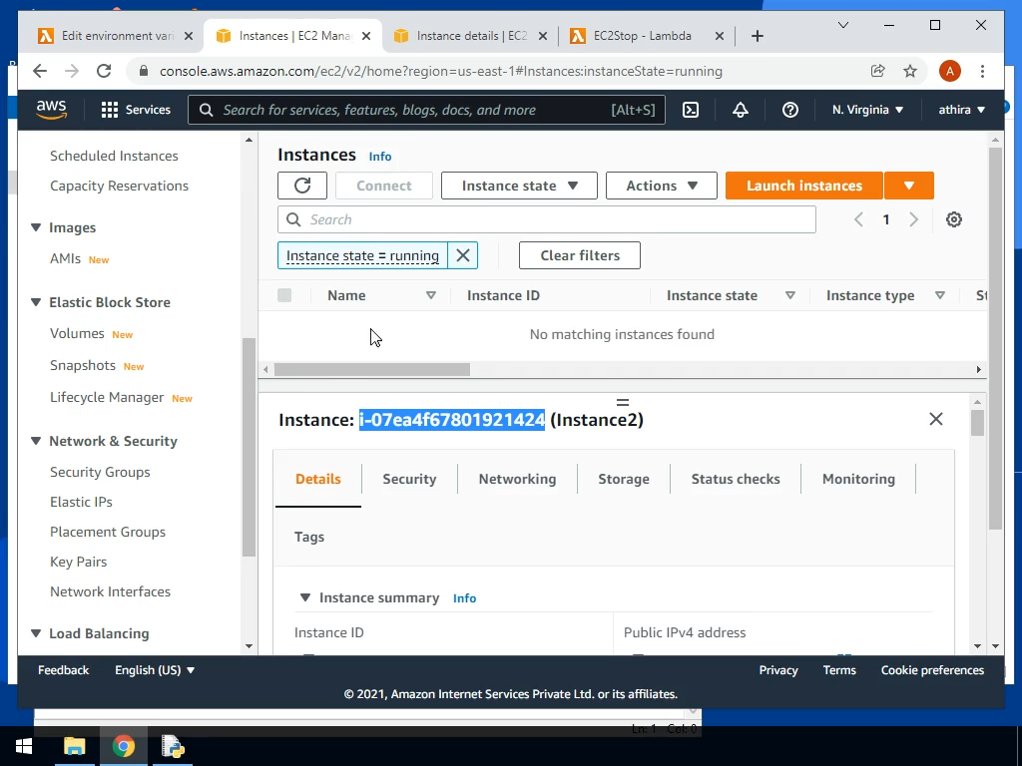Open a new browser tab

click(x=758, y=36)
